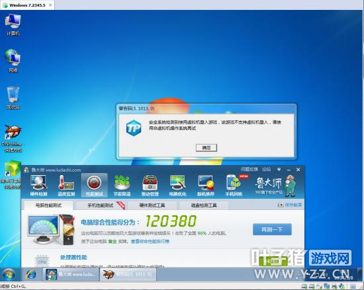Click the CPU chip icon
The image size is (364, 290).
[42, 262]
